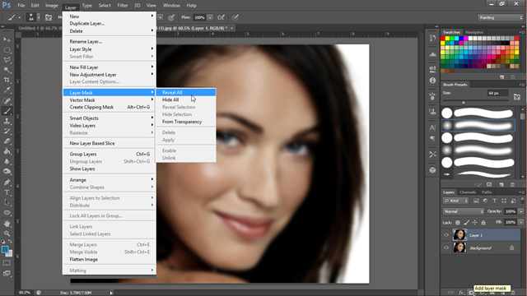The height and width of the screenshot is (296, 527).
Task: Toggle the Brush panel from options bar
Action: pos(49,17)
